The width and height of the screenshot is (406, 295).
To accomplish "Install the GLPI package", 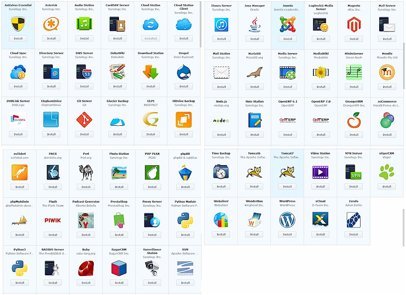I will click(x=151, y=134).
